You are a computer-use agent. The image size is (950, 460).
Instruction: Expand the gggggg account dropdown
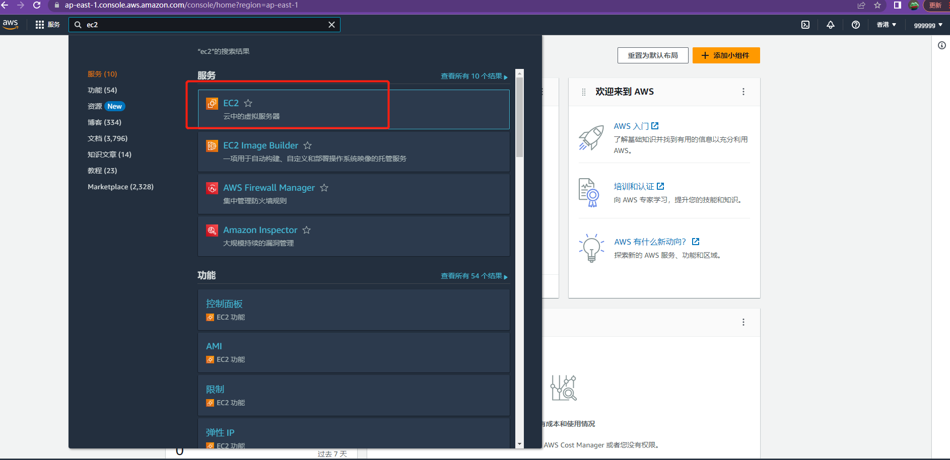[x=928, y=25]
